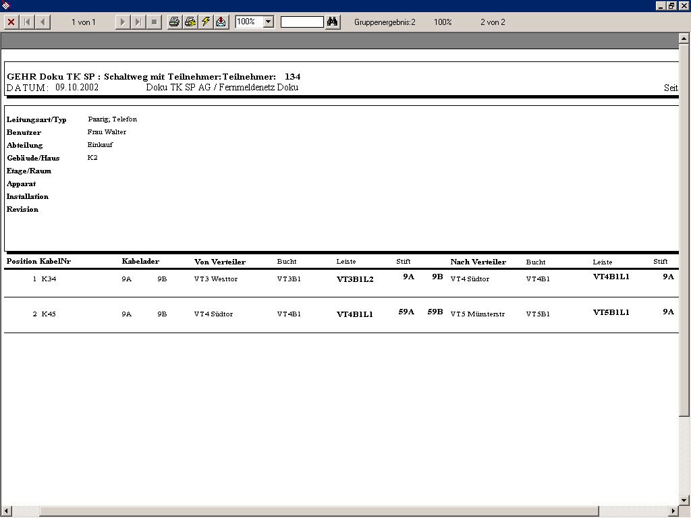Click 'Paarig; Telefon' value

tap(113, 119)
